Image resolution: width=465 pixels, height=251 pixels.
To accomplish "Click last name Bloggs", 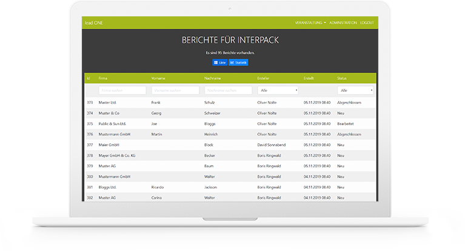I will pyautogui.click(x=210, y=124).
